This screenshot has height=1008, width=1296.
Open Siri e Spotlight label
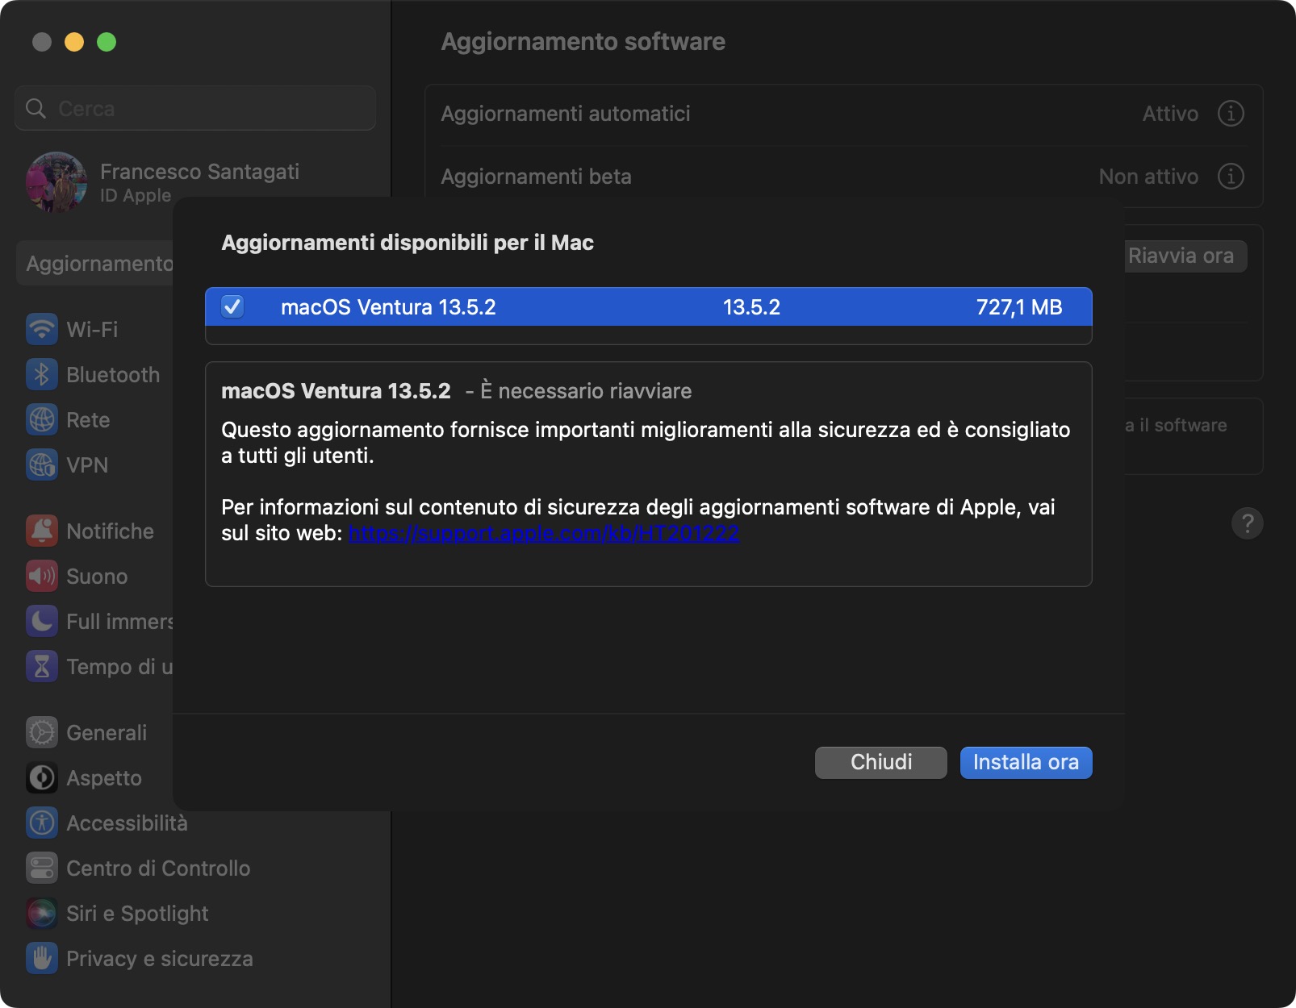137,914
